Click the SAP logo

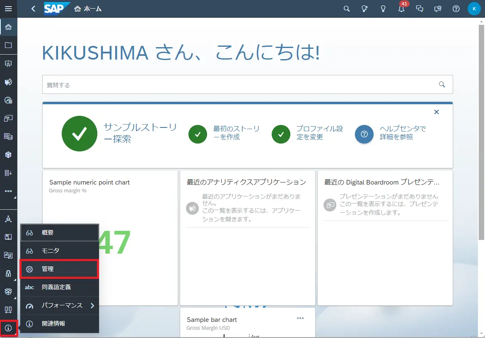[x=56, y=9]
